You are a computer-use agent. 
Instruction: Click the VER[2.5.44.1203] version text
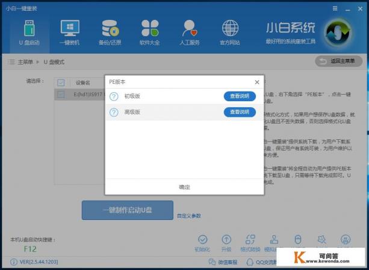point(39,262)
